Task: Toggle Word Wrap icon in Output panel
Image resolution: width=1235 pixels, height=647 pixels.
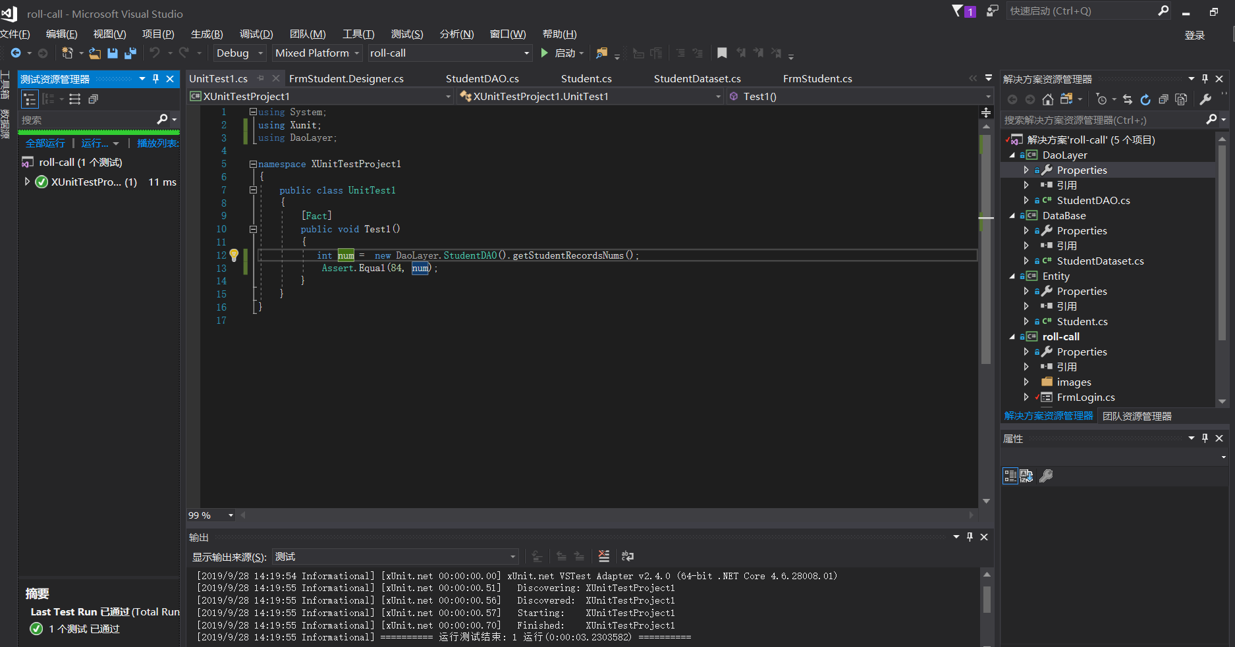Action: (628, 556)
